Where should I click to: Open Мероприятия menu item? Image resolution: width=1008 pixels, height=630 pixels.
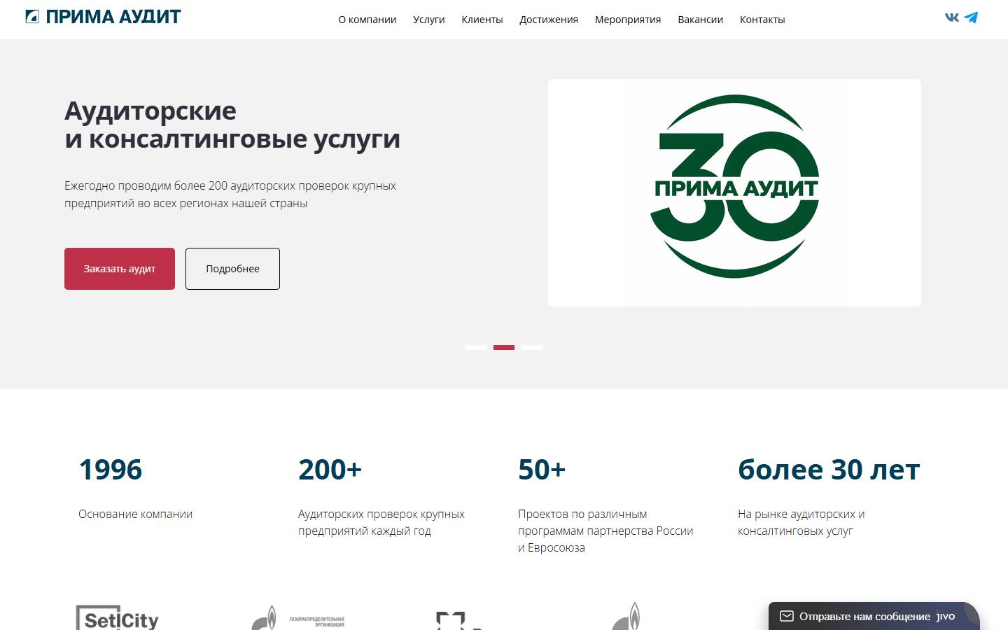(x=628, y=20)
